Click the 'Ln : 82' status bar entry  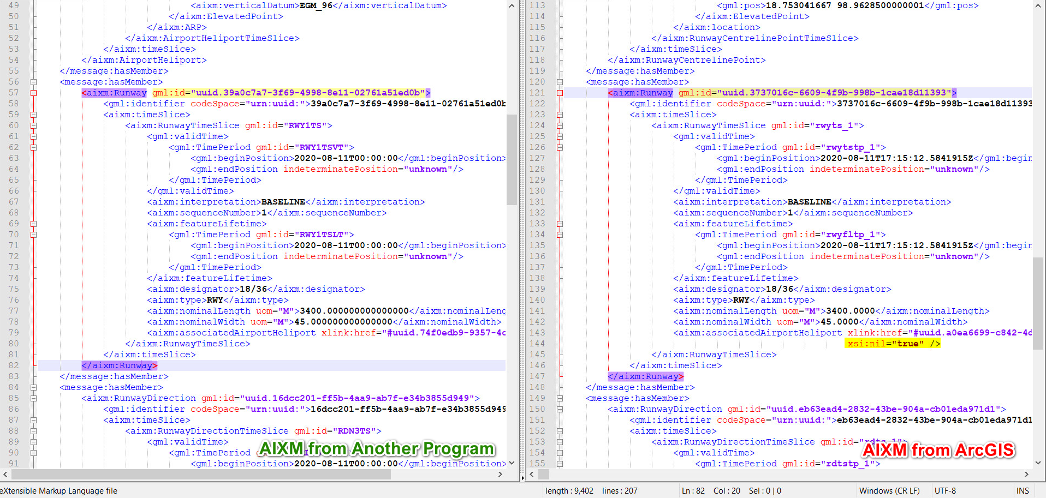point(693,491)
